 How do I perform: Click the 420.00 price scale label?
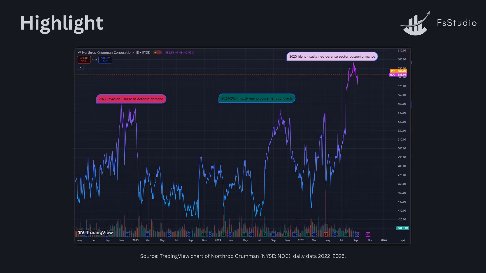click(x=402, y=219)
